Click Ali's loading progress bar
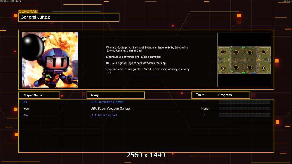This screenshot has height=164, width=292. pyautogui.click(x=245, y=102)
